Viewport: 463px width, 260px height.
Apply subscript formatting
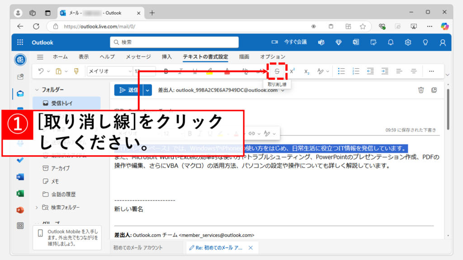pyautogui.click(x=307, y=71)
